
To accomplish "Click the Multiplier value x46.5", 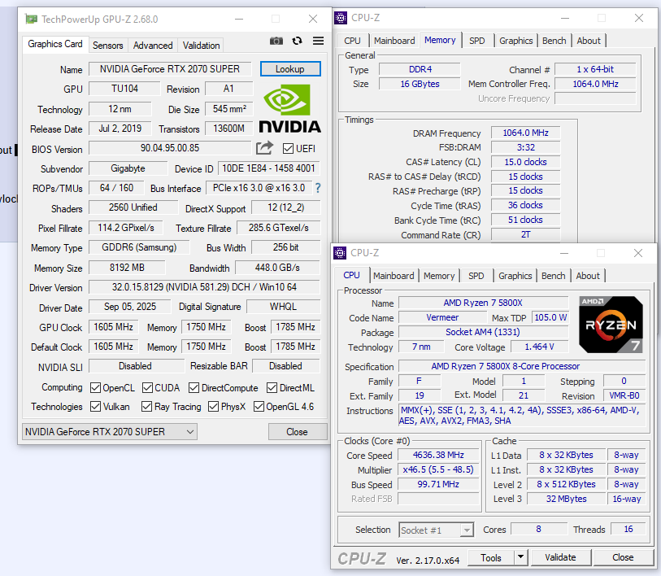I will [x=438, y=469].
